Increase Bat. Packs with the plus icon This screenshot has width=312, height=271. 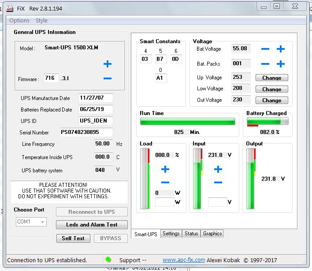pos(280,64)
